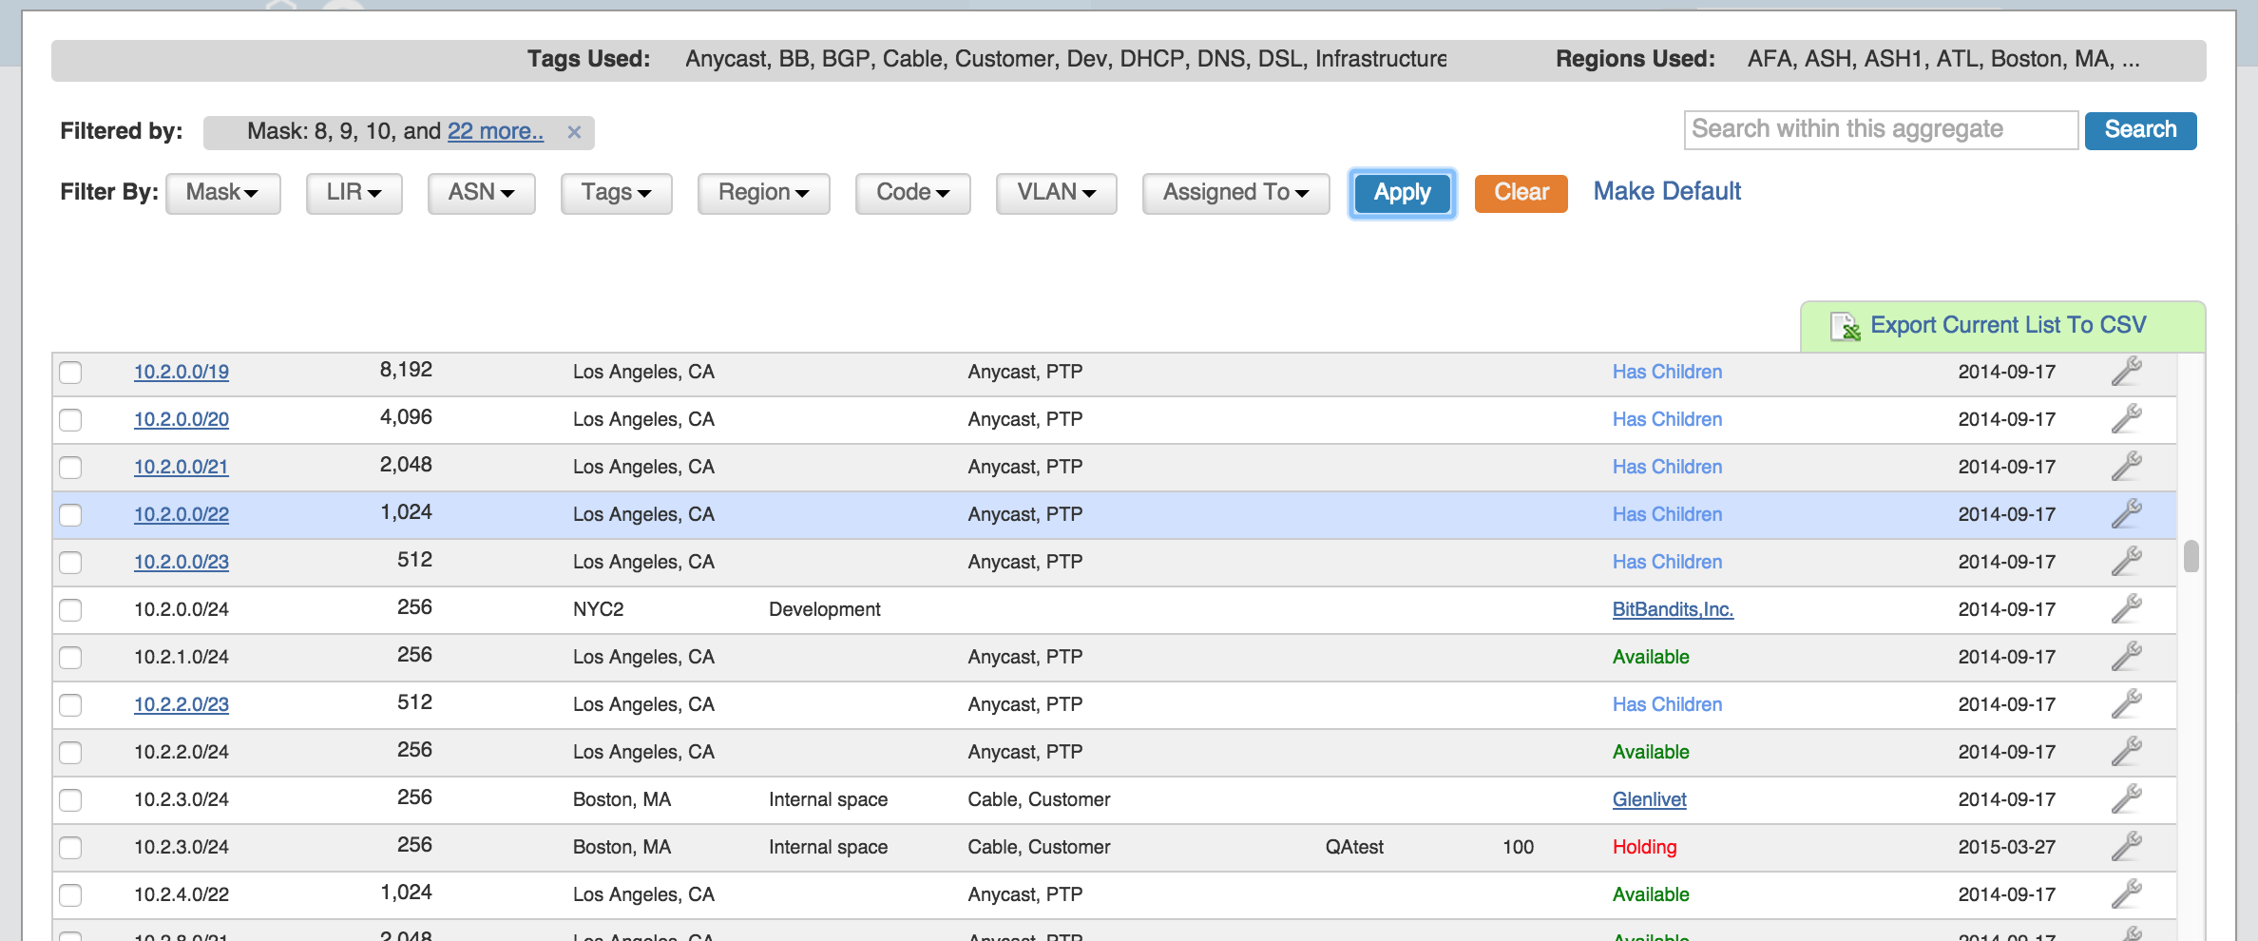Screen dimensions: 2258x941
Task: Open wrench tool for 10.2.0.0/22 row
Action: (2126, 514)
